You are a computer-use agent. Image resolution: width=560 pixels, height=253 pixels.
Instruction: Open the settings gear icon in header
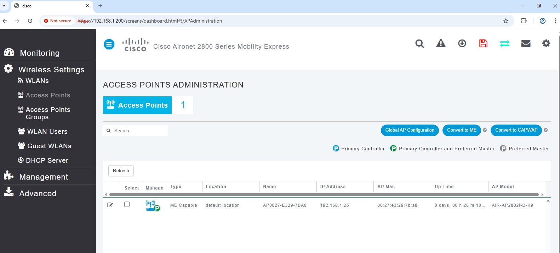tap(546, 43)
